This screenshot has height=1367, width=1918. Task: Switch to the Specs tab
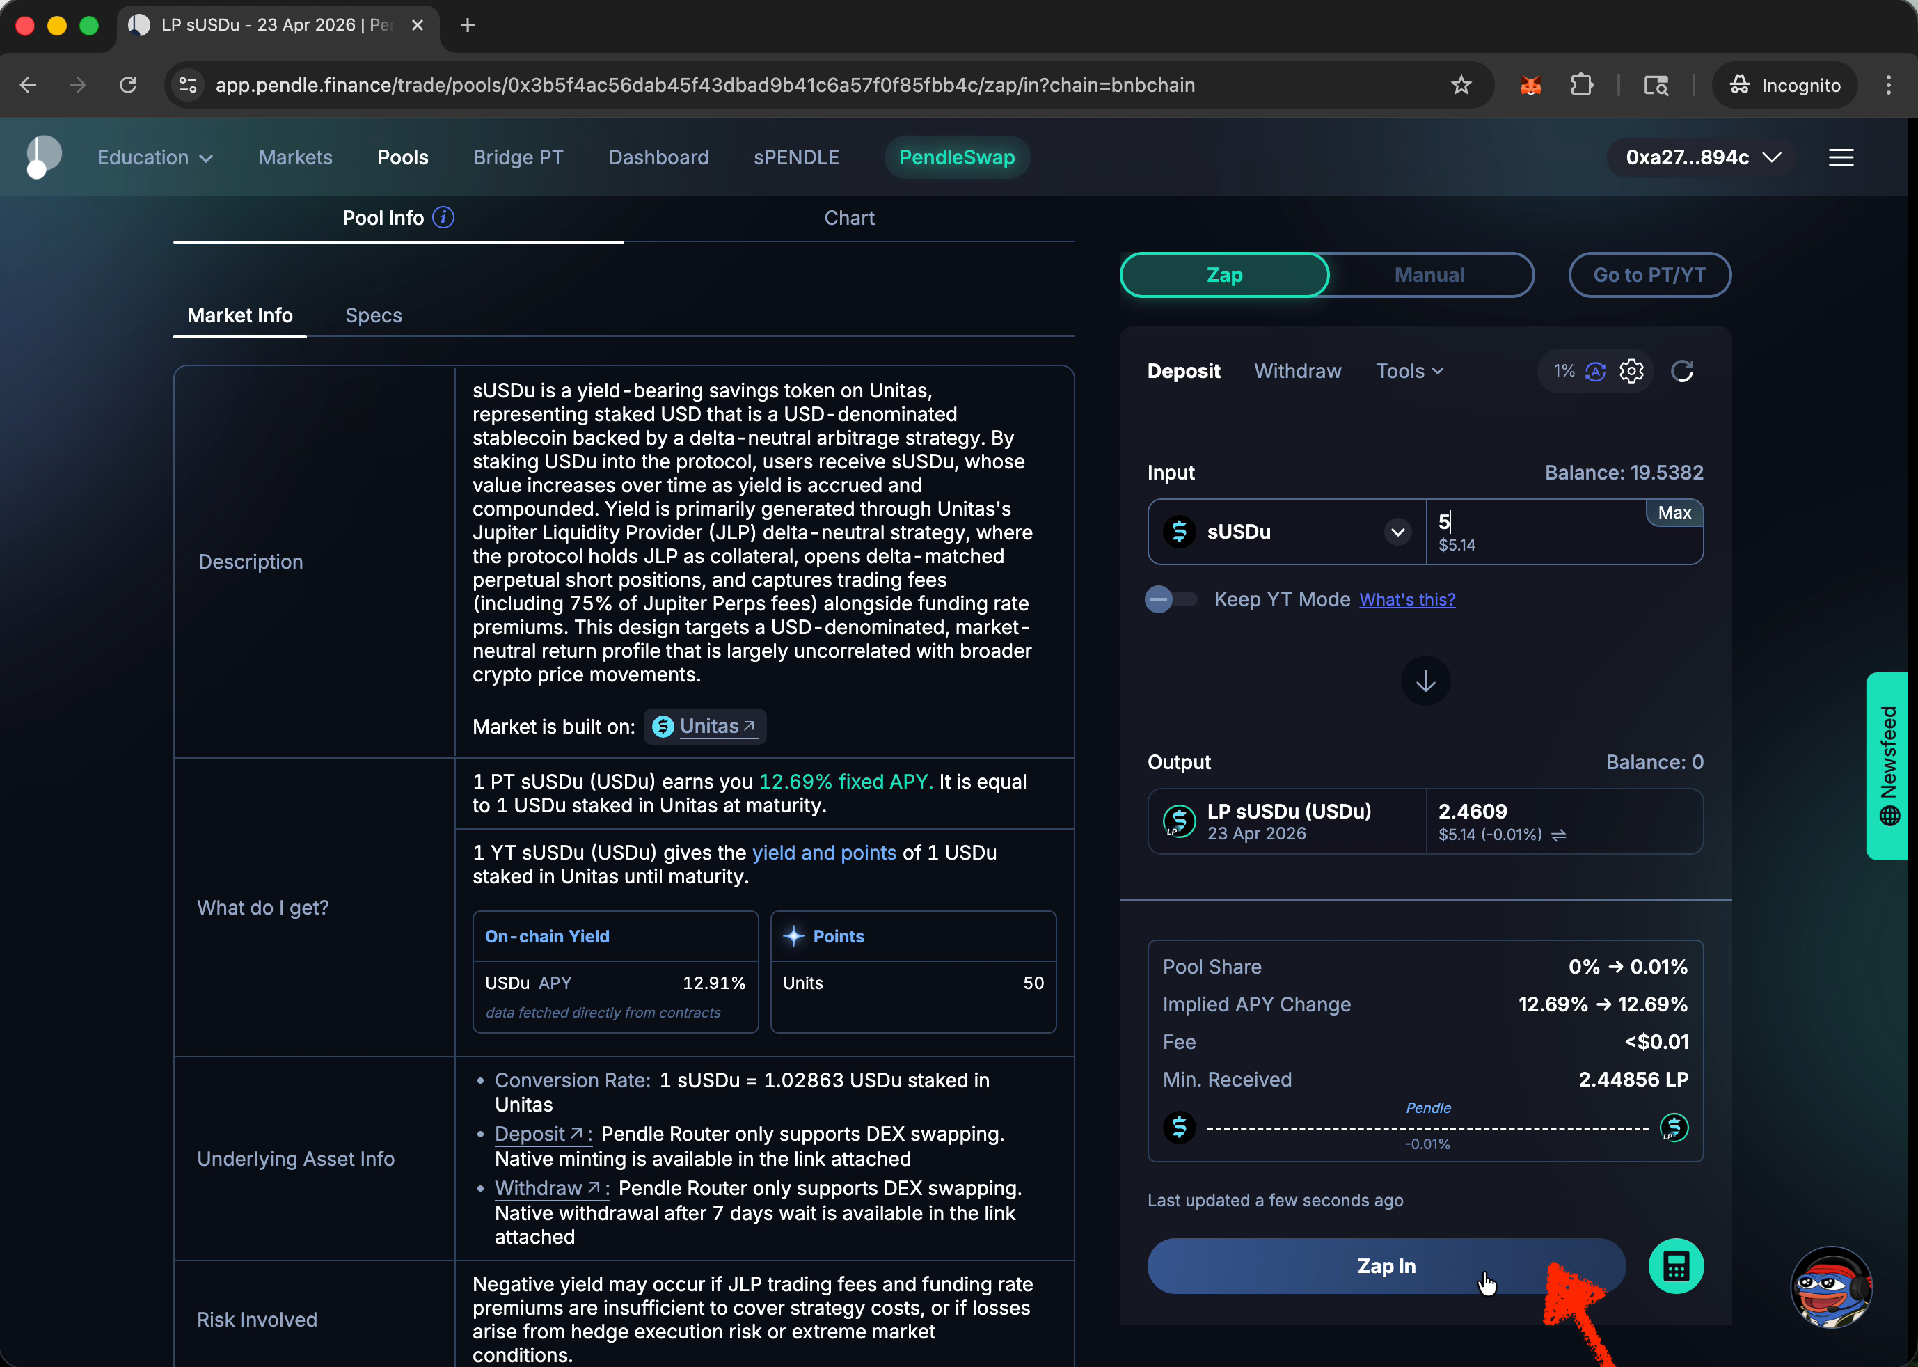pos(374,316)
